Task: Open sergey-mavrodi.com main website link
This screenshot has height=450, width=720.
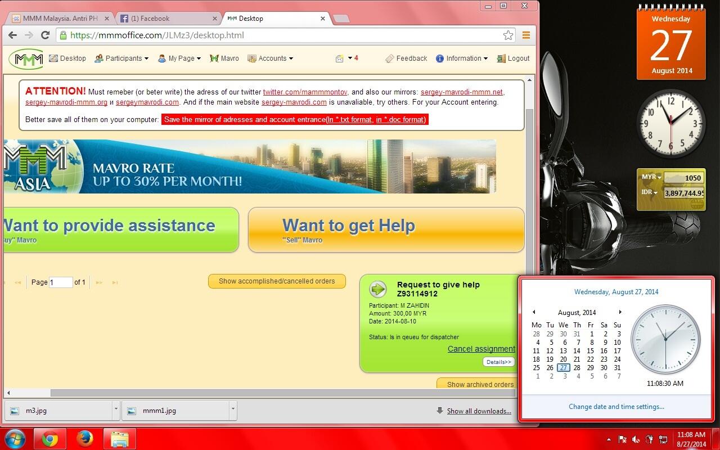Action: pos(294,102)
